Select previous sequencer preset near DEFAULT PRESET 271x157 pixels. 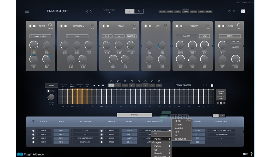(x=204, y=85)
